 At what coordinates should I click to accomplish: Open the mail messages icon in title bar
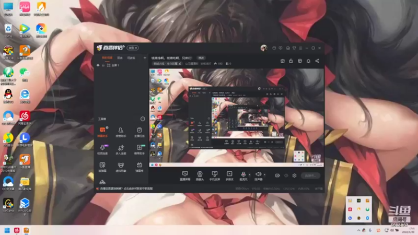coord(274,48)
